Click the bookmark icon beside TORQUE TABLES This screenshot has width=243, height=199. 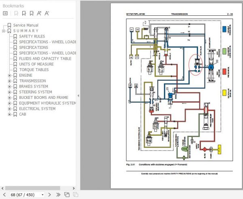point(15,70)
